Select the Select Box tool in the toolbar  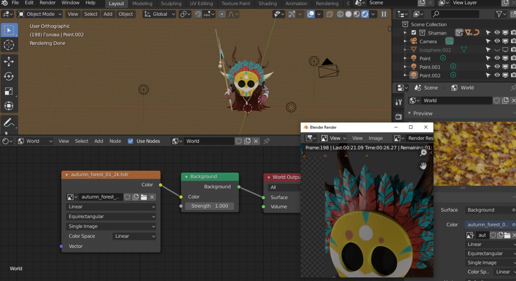coord(9,30)
